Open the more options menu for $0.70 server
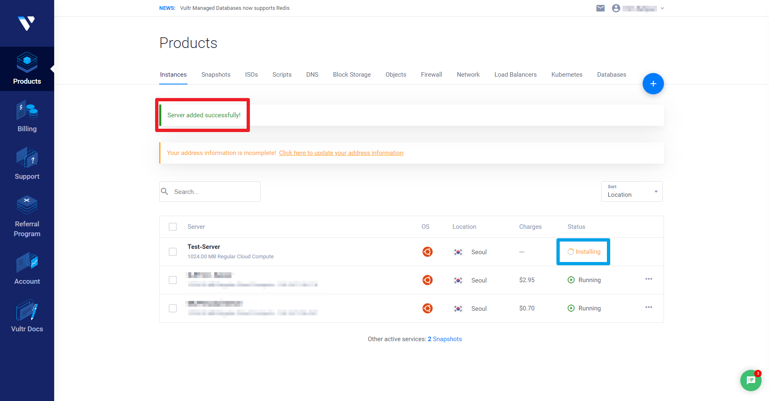The image size is (769, 401). pyautogui.click(x=649, y=307)
